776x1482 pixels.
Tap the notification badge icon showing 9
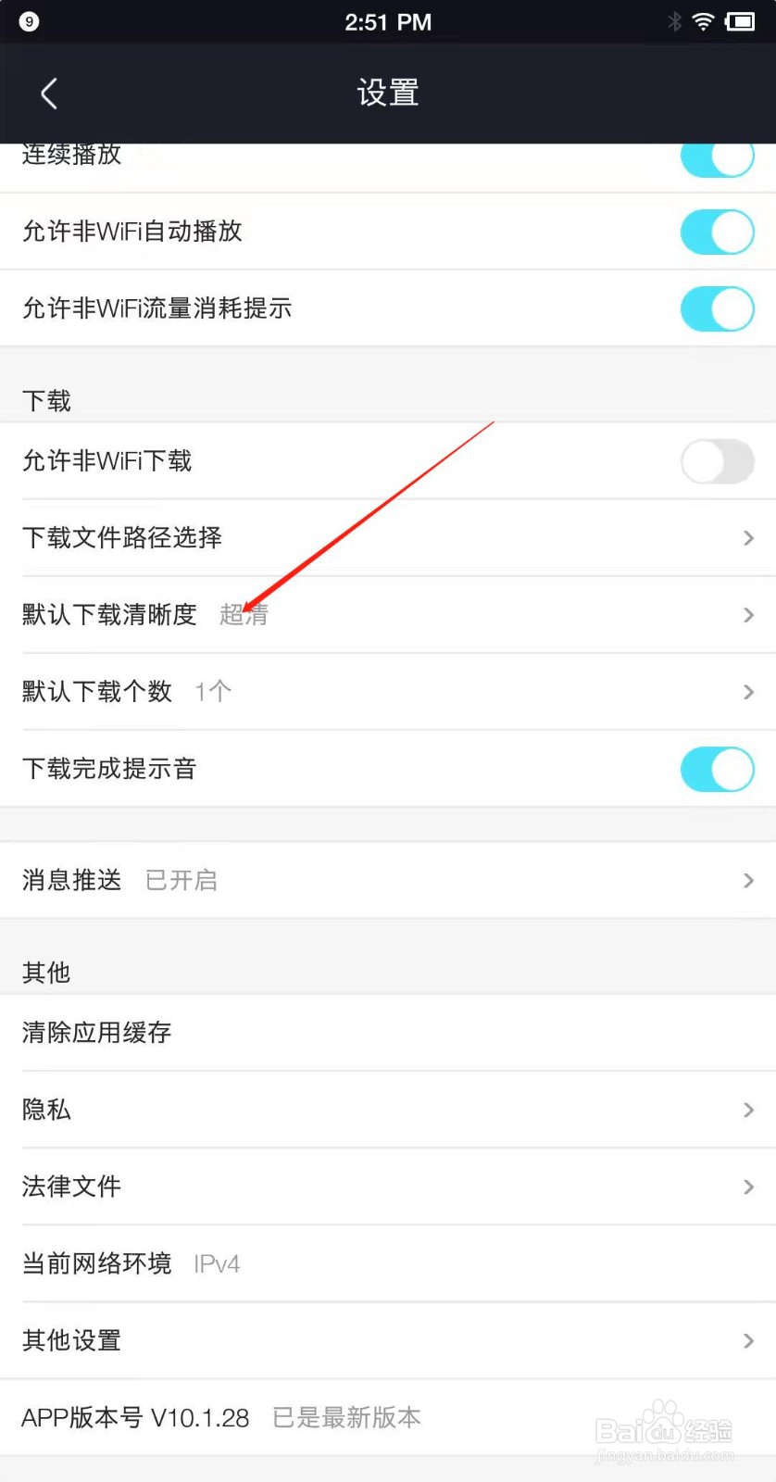tap(29, 21)
